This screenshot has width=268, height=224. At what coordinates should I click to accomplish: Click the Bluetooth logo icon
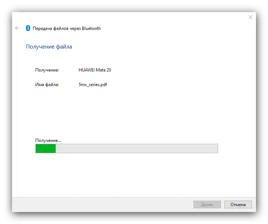tap(28, 28)
